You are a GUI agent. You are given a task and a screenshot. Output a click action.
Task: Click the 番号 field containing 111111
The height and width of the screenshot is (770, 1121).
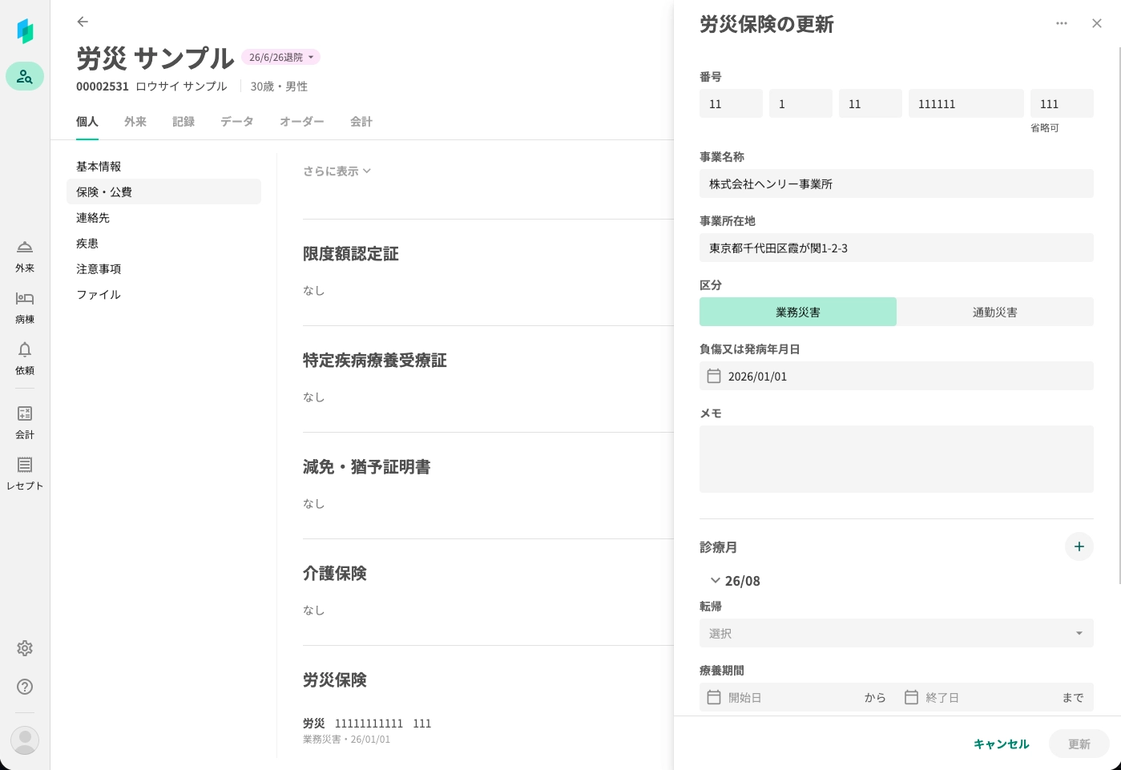(x=966, y=103)
